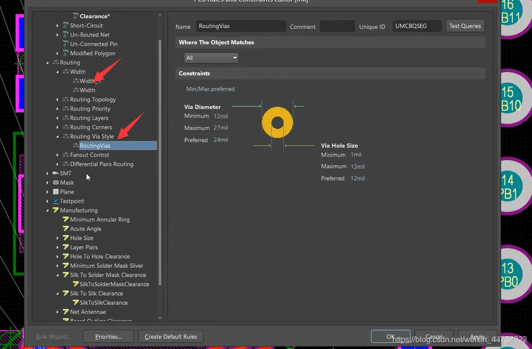
Task: Edit Via Hole Size Maximum 13mil
Action: pyautogui.click(x=358, y=166)
